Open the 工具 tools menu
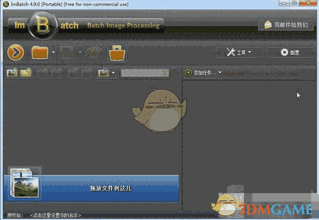This screenshot has width=319, height=220. click(x=239, y=53)
